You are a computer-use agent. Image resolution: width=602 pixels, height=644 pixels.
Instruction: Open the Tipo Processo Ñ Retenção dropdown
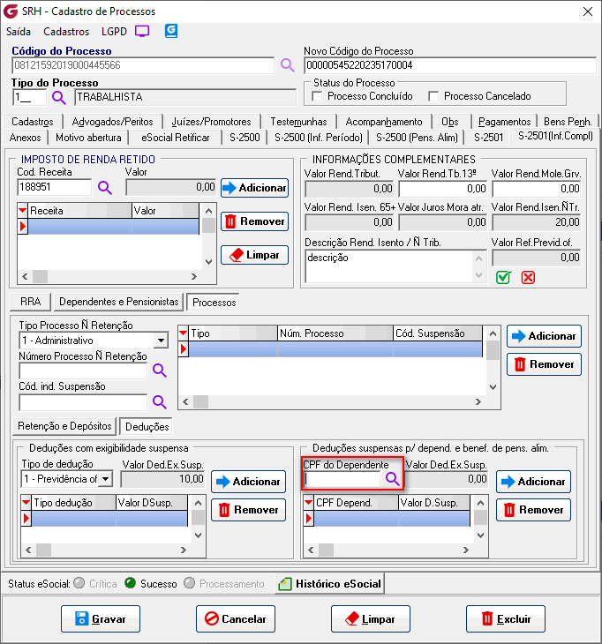click(160, 341)
